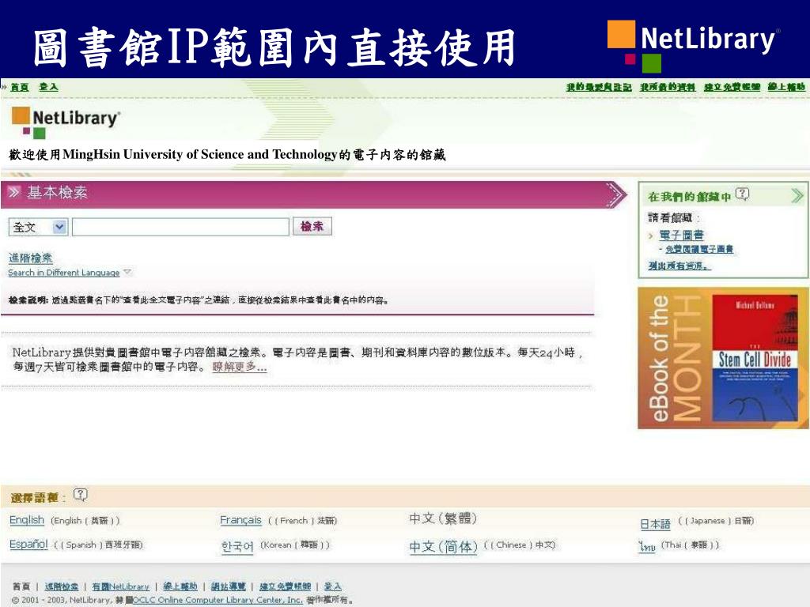Click the 中文(繁體) current language text
Screen dimensions: 810x607
pyautogui.click(x=442, y=518)
